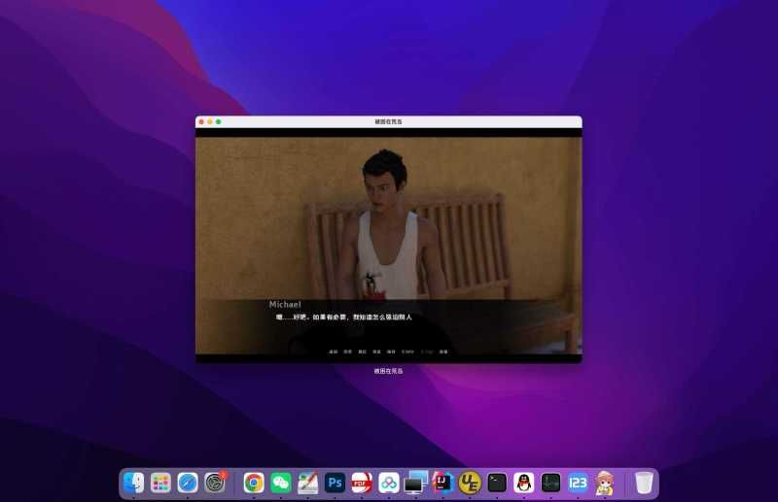The image size is (778, 502).
Task: Open the save (保存) screen from the quick menu
Action: point(391,351)
